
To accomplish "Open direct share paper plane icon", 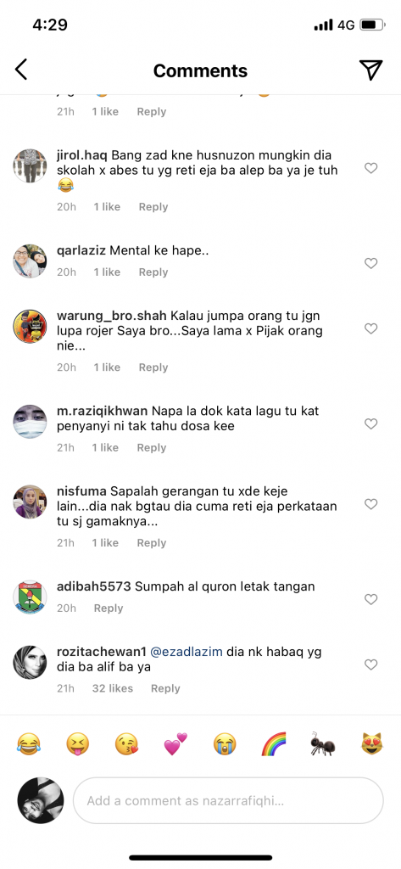I will click(x=371, y=70).
